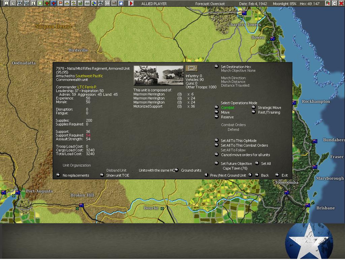
Task: Go to previous ground unit with left arrow
Action: tap(207, 175)
